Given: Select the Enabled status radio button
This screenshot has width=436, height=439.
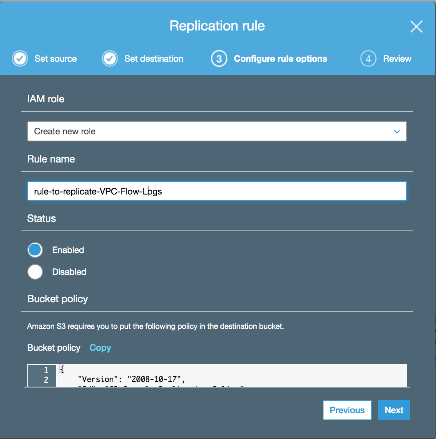Looking at the screenshot, I should tap(35, 250).
